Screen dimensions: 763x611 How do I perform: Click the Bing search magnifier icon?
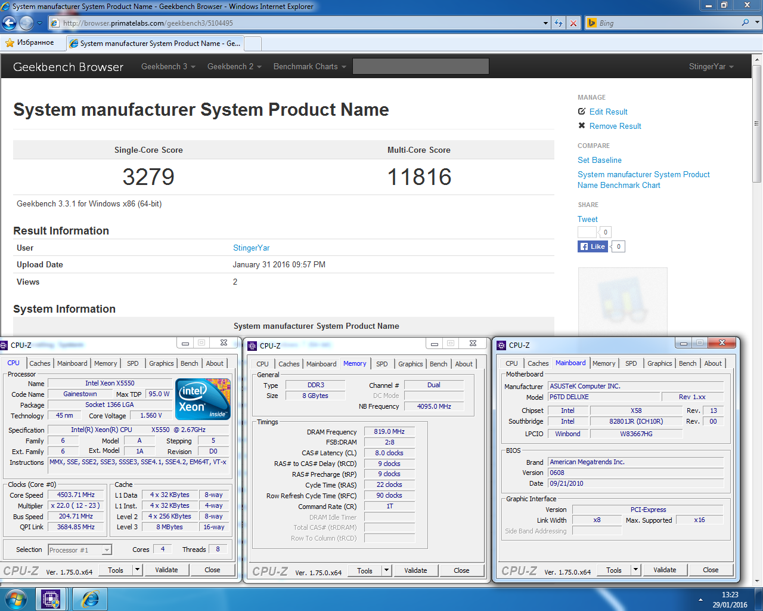[745, 23]
